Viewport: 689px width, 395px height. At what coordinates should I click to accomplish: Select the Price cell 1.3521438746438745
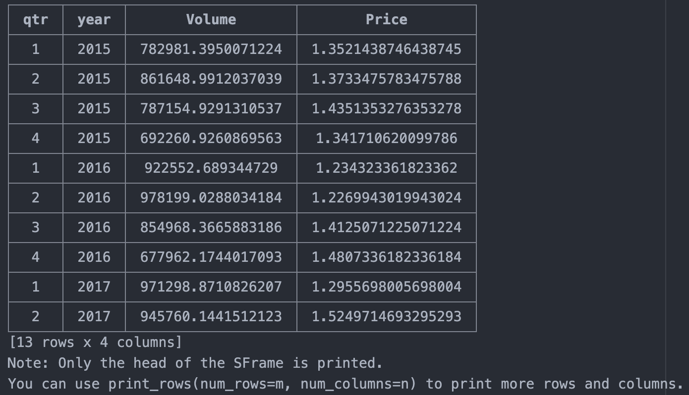pyautogui.click(x=386, y=49)
